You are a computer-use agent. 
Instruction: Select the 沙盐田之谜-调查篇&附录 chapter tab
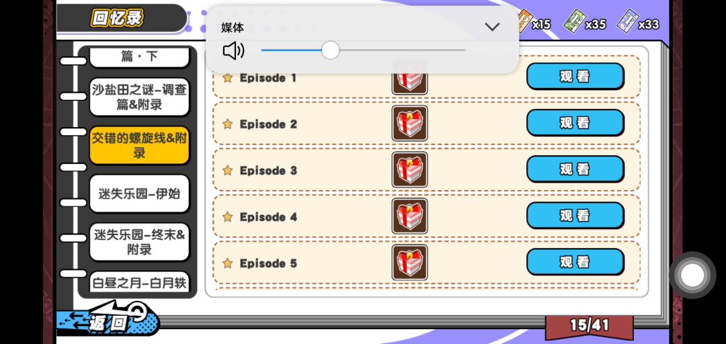tap(139, 97)
